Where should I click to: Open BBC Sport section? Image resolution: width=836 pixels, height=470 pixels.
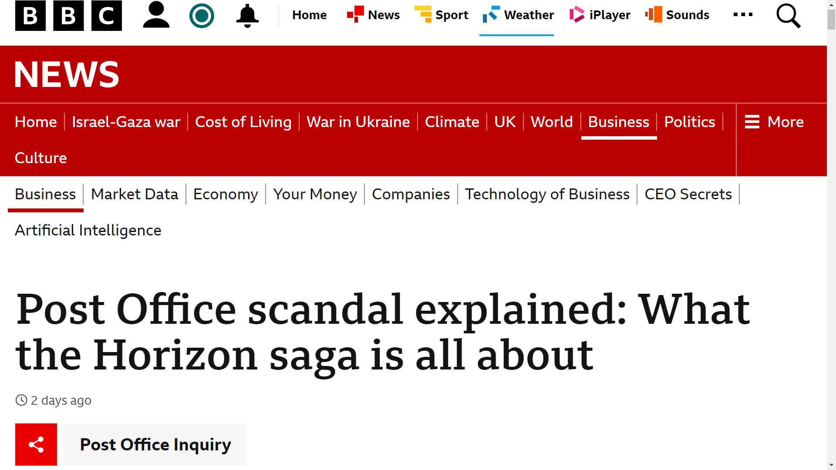click(x=442, y=15)
